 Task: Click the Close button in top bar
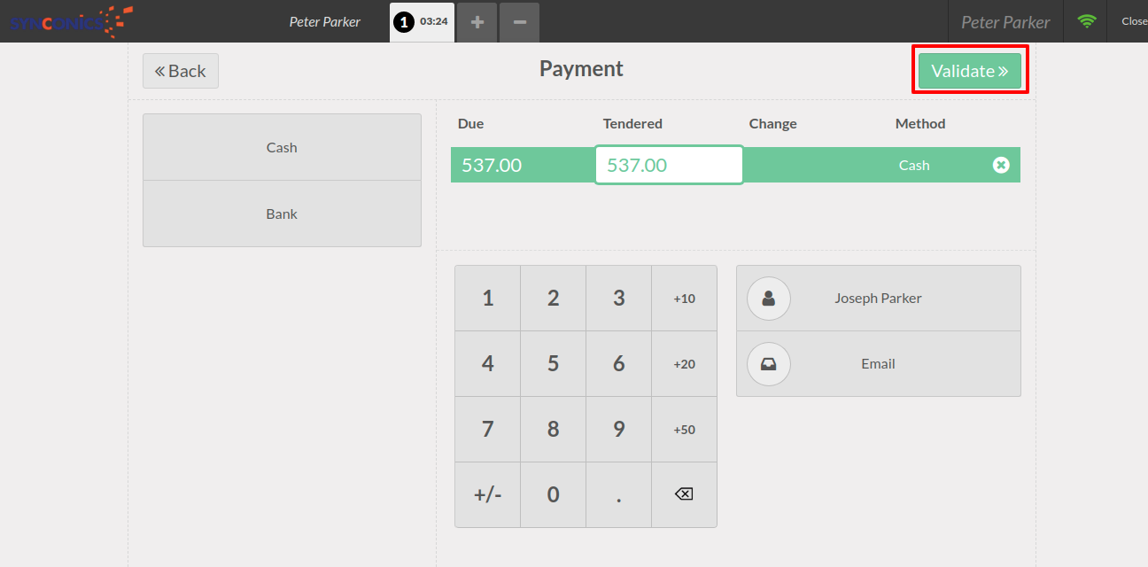tap(1133, 21)
